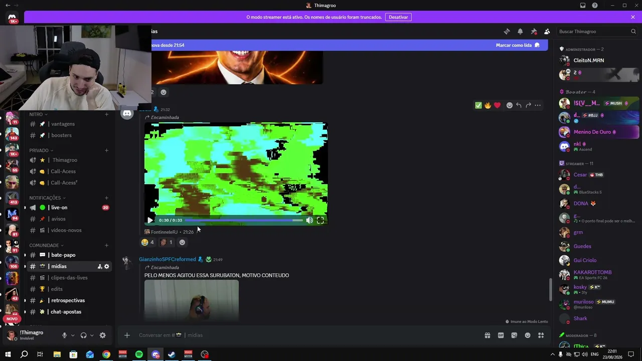Click the attach file plus button
This screenshot has height=361, width=642.
tap(127, 335)
